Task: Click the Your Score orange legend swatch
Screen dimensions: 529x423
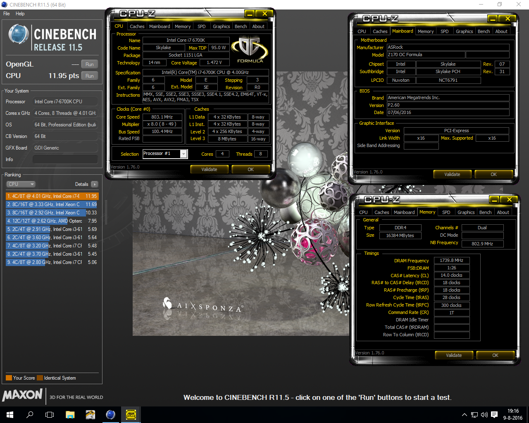Action: point(9,378)
